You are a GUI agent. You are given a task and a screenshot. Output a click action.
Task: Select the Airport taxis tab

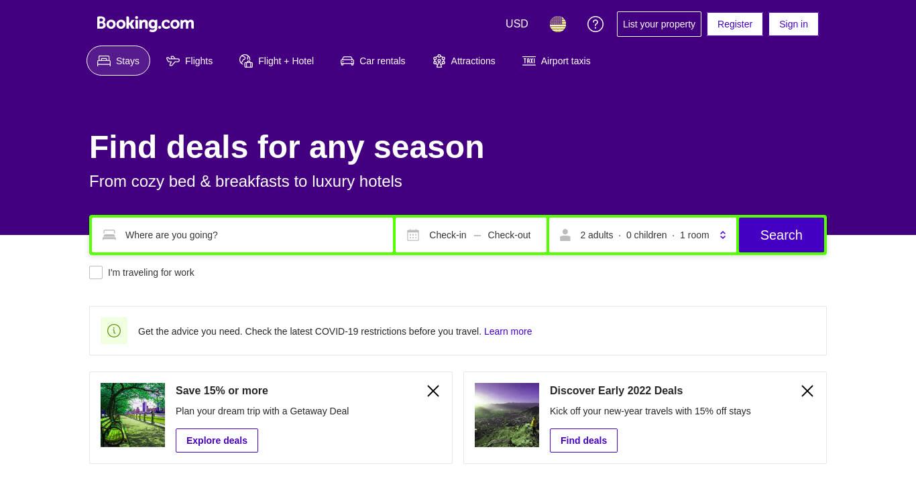pyautogui.click(x=557, y=61)
